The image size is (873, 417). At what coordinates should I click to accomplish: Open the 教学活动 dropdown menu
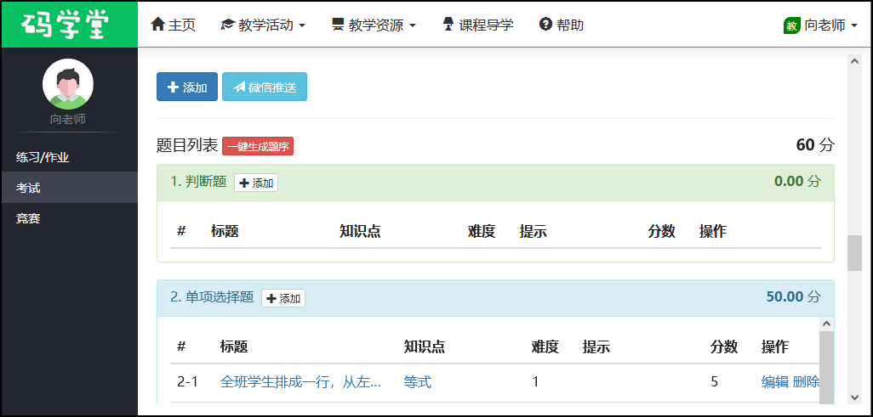tap(263, 25)
